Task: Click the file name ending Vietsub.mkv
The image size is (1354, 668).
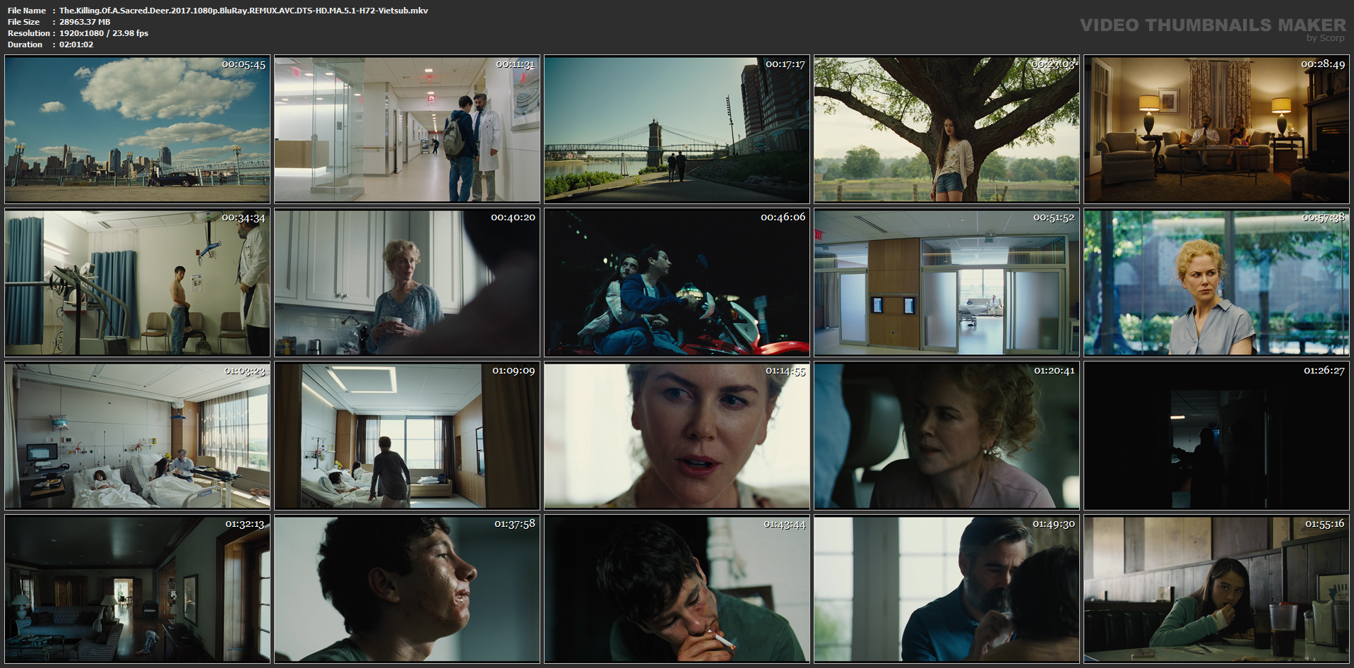Action: click(x=244, y=11)
